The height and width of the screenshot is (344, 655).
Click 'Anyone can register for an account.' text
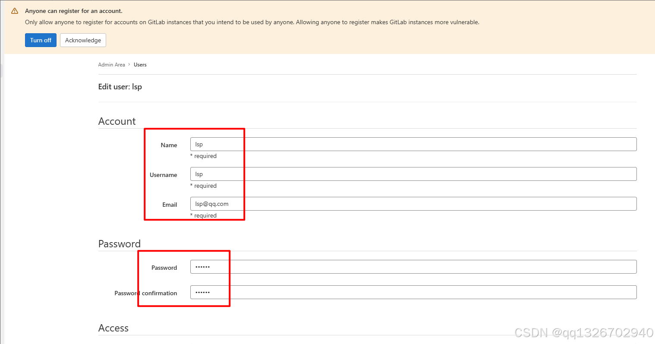[x=74, y=11]
